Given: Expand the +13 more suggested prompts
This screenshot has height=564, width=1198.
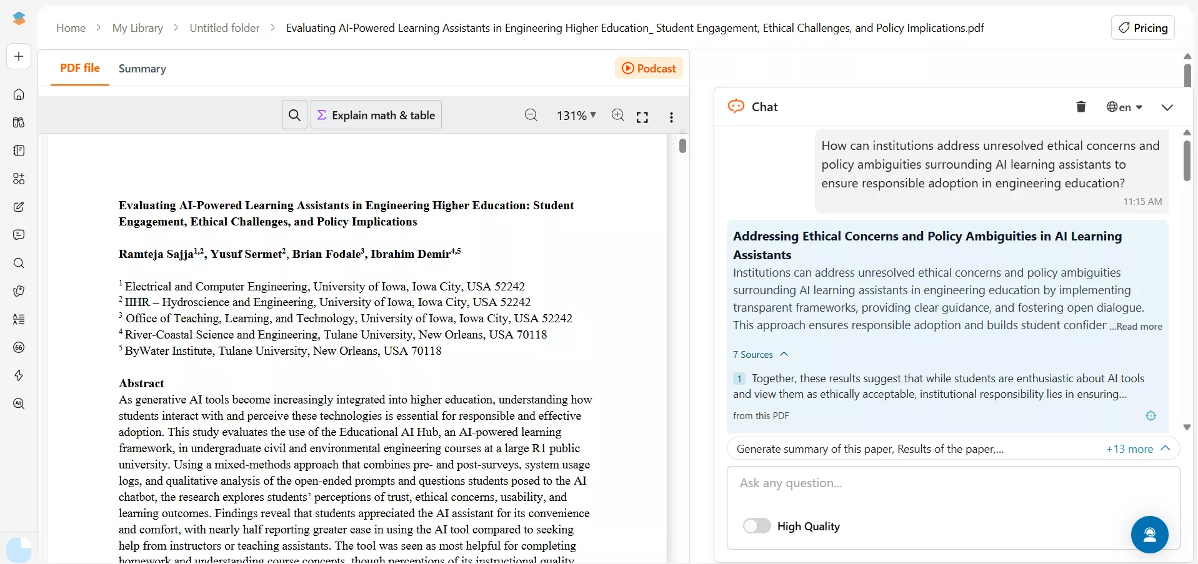Looking at the screenshot, I should tap(1132, 448).
